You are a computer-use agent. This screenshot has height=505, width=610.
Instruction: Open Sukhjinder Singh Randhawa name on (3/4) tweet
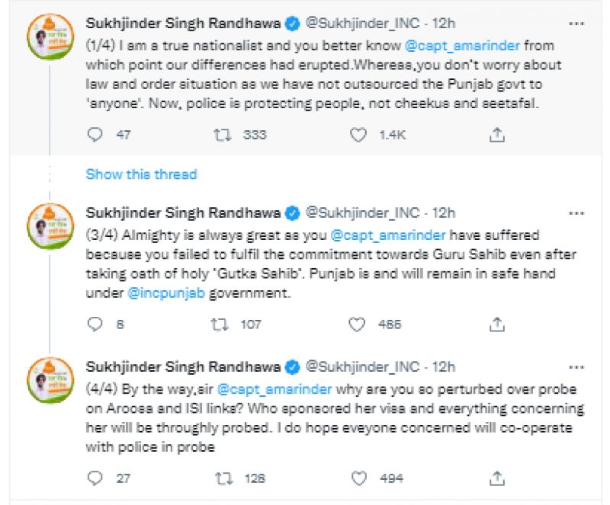point(183,212)
